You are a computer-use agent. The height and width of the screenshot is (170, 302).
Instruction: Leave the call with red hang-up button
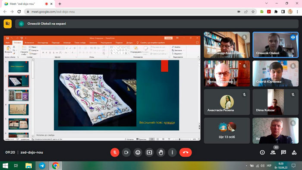[x=186, y=152]
